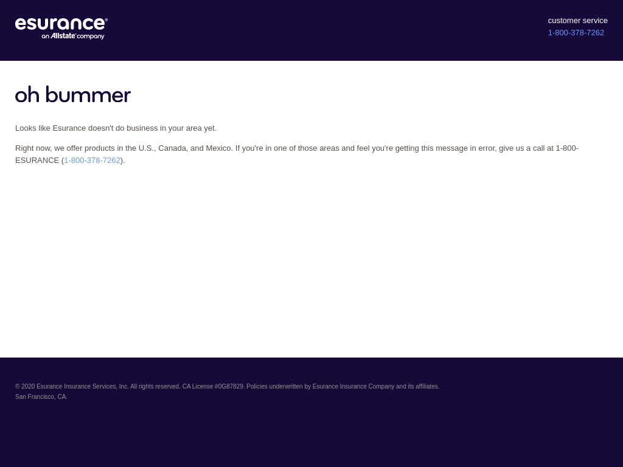This screenshot has width=623, height=467.
Task: Click the Esurance logo in header
Action: pos(61,28)
